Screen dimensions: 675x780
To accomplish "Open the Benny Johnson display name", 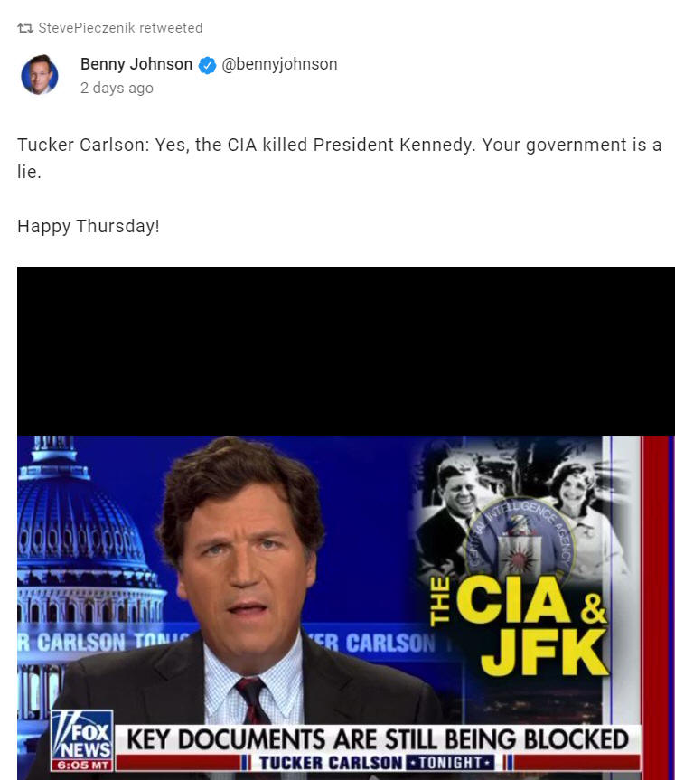I will [136, 64].
